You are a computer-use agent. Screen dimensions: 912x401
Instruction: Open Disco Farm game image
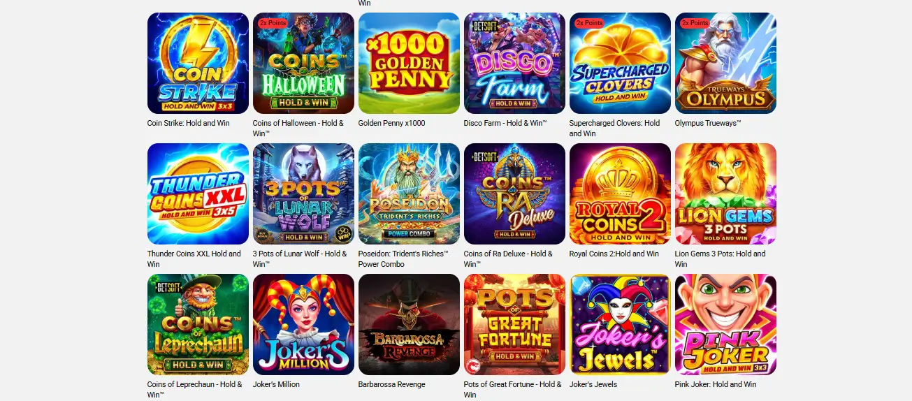pyautogui.click(x=514, y=63)
